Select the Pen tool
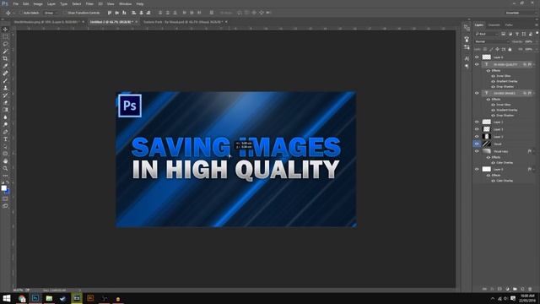 click(x=5, y=132)
